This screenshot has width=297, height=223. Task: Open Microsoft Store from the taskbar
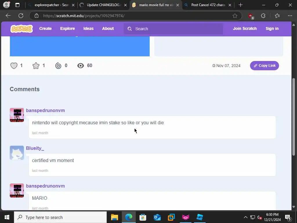[143, 217]
